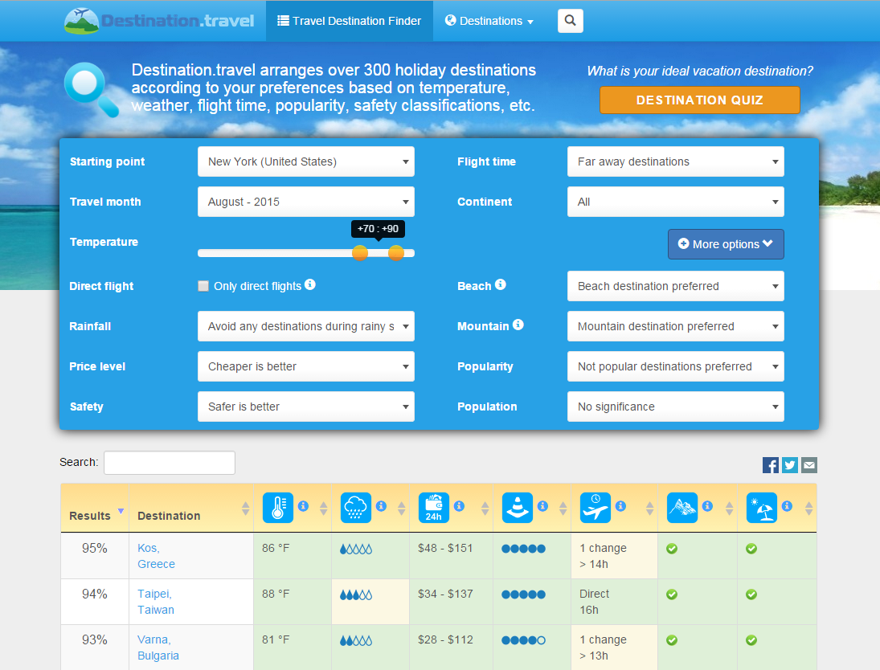Click info icon next to Beach label
Image resolution: width=880 pixels, height=670 pixels.
point(501,284)
